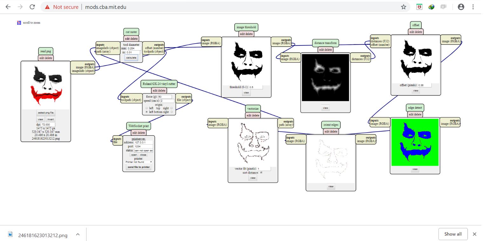Select top-right origin radio button
Screen dimensions: 485x241
(x=172, y=108)
